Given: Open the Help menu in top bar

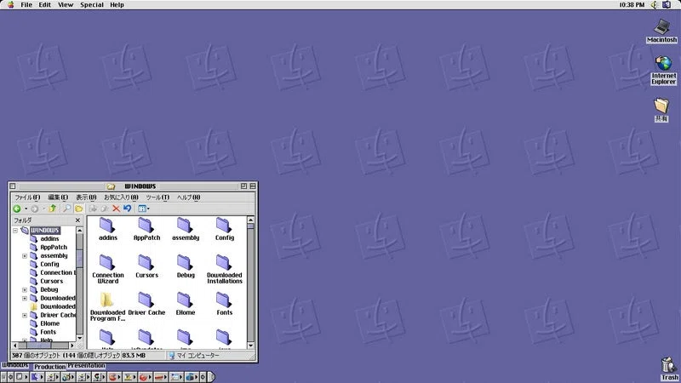Looking at the screenshot, I should (x=117, y=5).
